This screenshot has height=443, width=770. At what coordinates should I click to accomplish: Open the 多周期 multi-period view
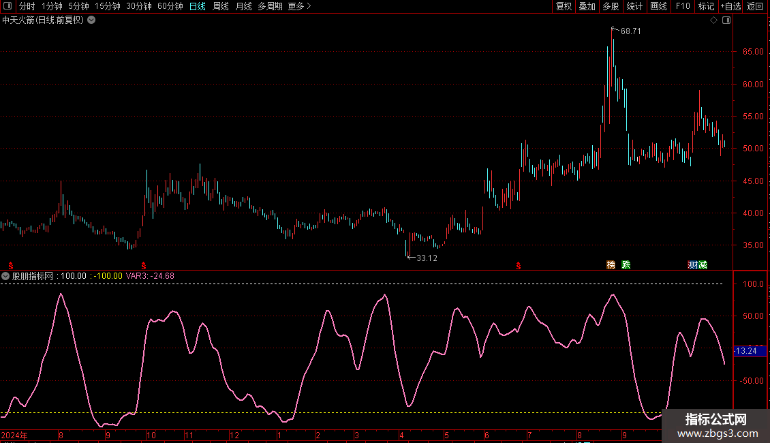(x=270, y=6)
